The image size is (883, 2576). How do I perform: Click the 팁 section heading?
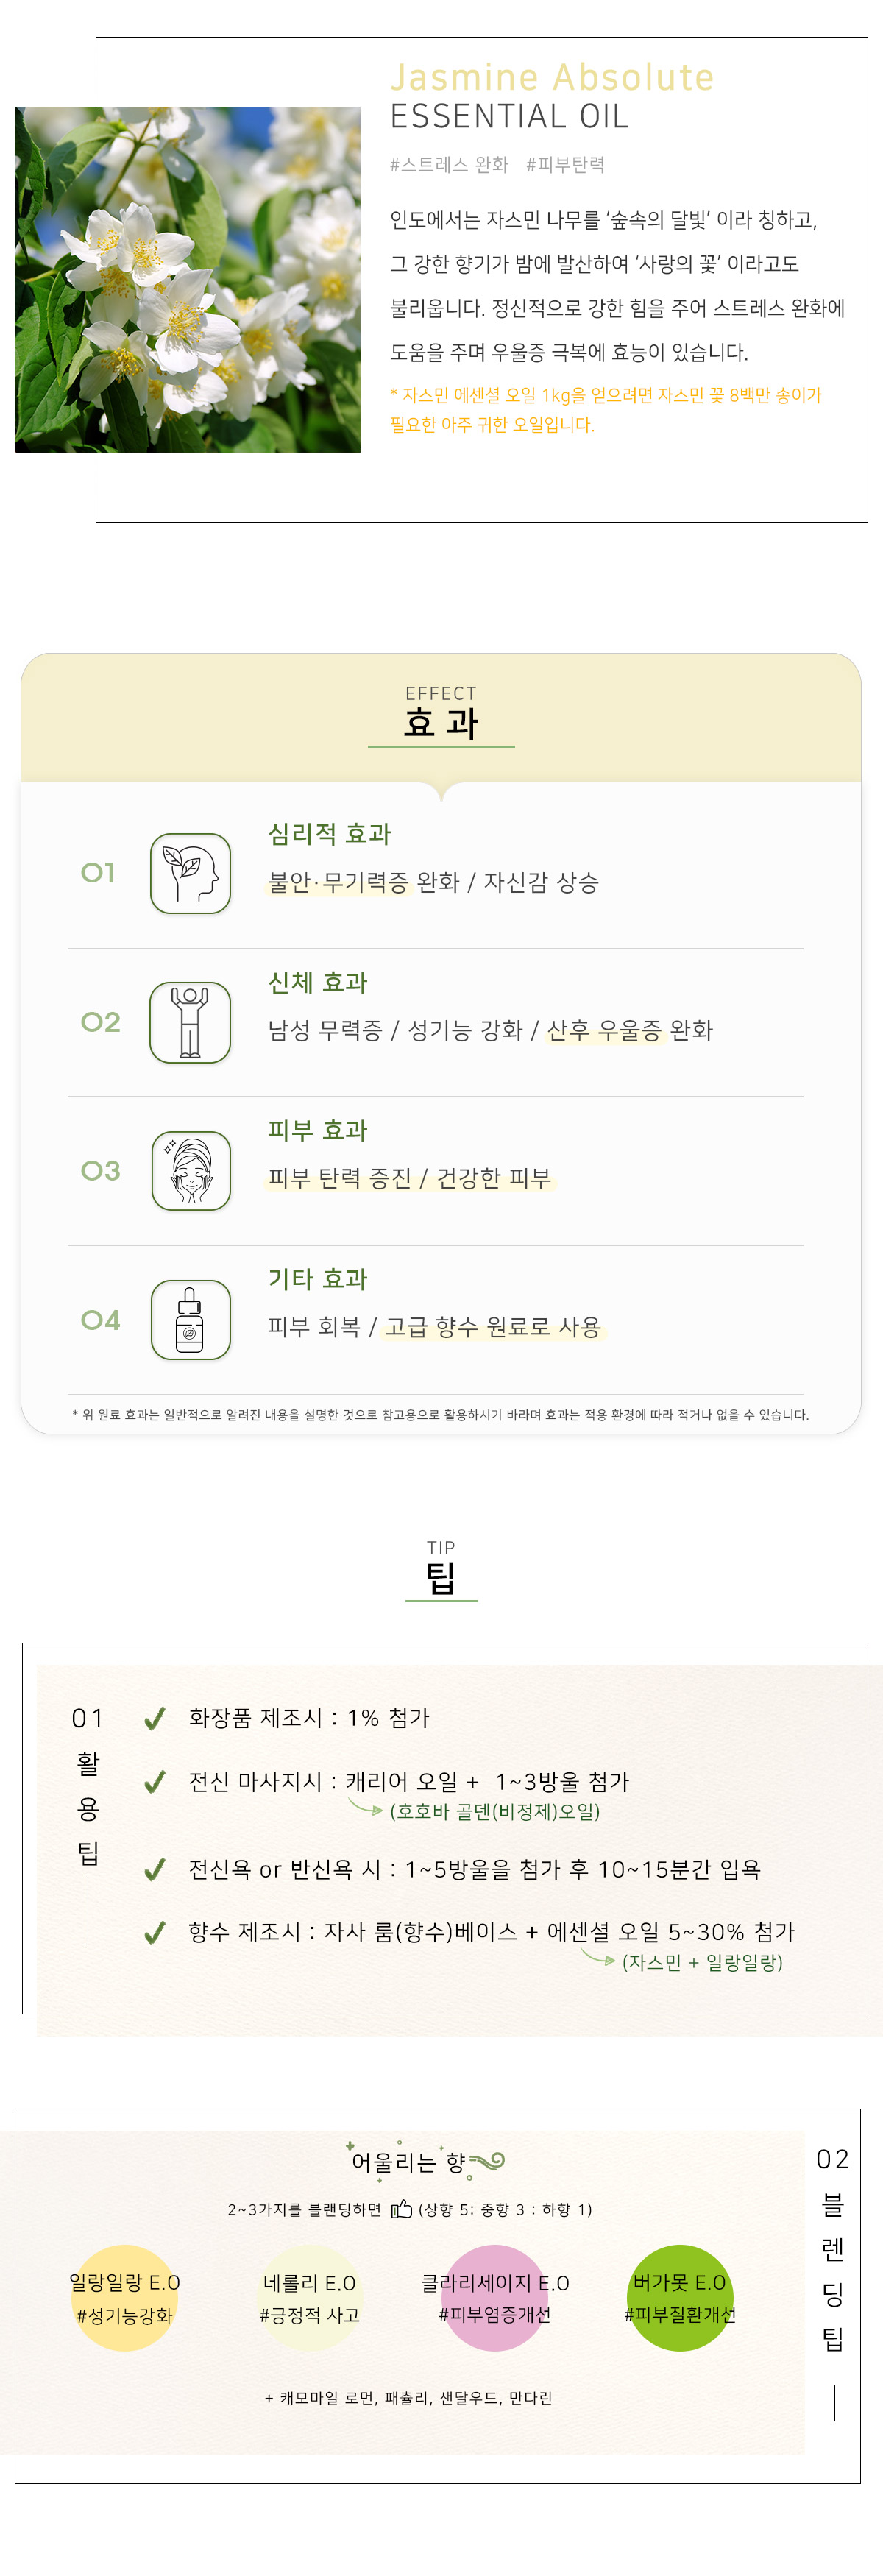coord(441,1579)
